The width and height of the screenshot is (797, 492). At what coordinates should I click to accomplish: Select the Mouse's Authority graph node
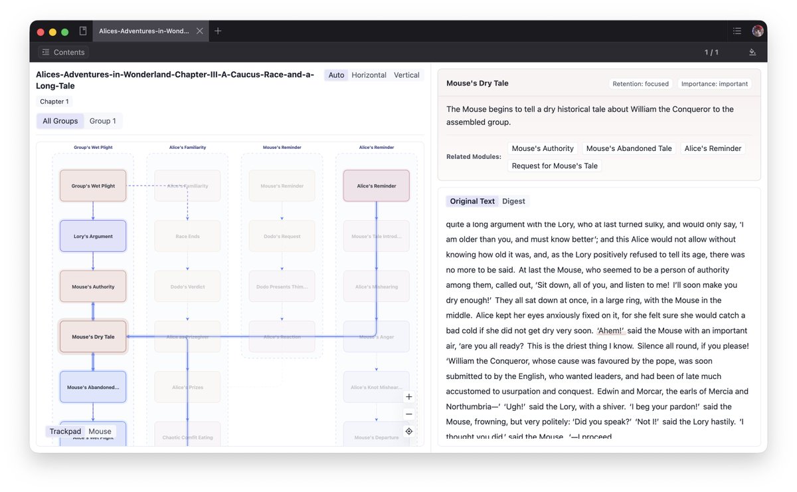pyautogui.click(x=93, y=287)
